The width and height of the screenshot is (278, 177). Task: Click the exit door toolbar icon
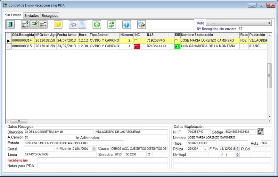tap(11, 25)
